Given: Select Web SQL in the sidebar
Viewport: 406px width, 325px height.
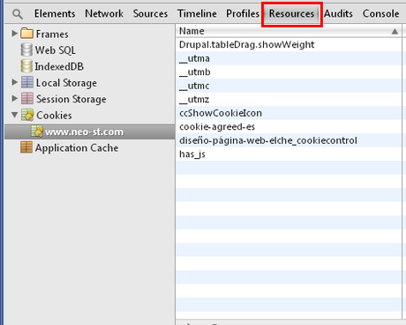Looking at the screenshot, I should click(x=56, y=50).
